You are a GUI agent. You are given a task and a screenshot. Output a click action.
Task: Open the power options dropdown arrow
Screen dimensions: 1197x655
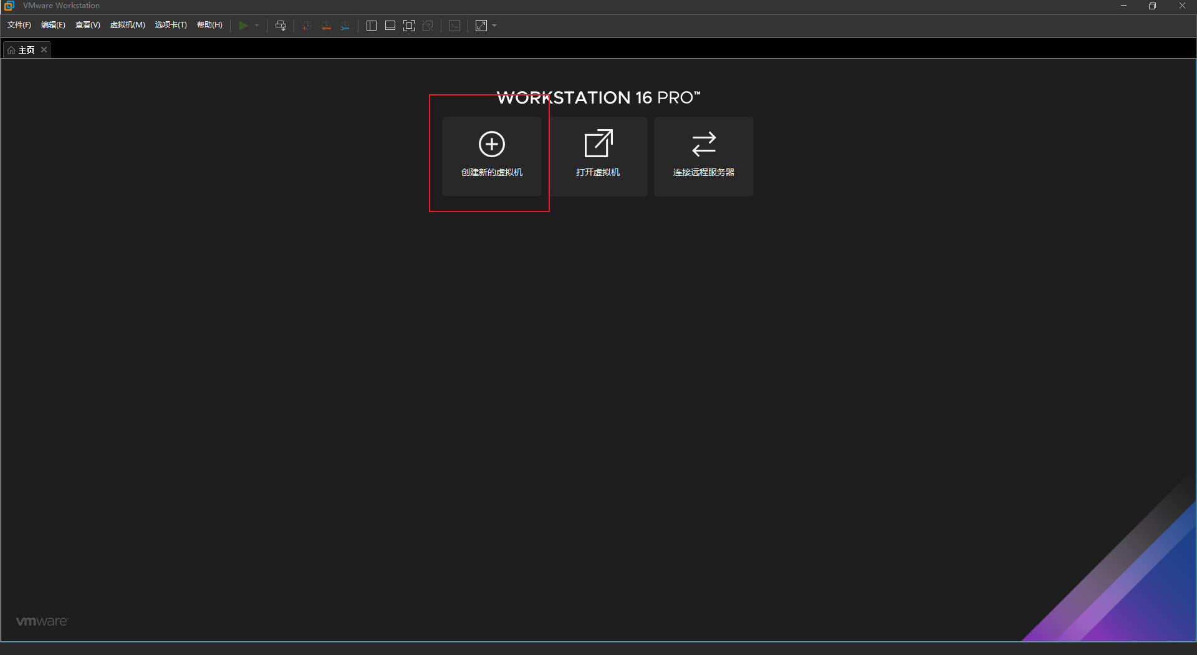257,26
